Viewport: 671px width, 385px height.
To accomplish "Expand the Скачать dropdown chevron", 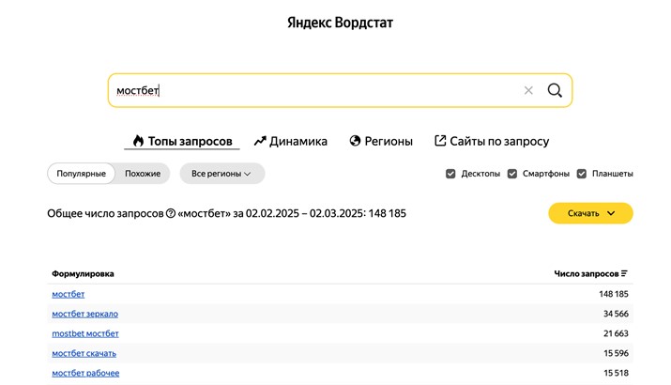I will pos(611,213).
